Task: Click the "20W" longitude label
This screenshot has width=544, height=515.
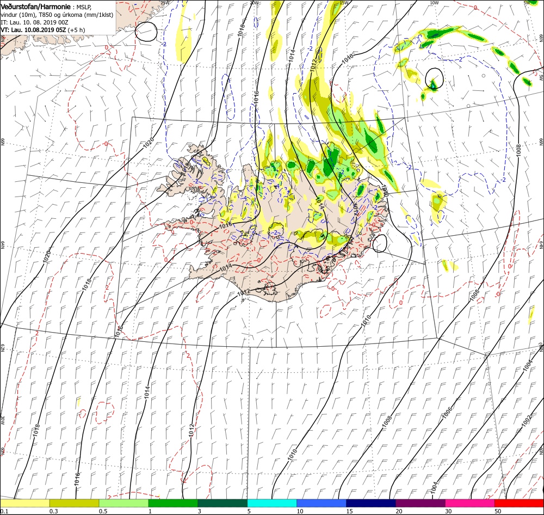Action: click(254, 3)
